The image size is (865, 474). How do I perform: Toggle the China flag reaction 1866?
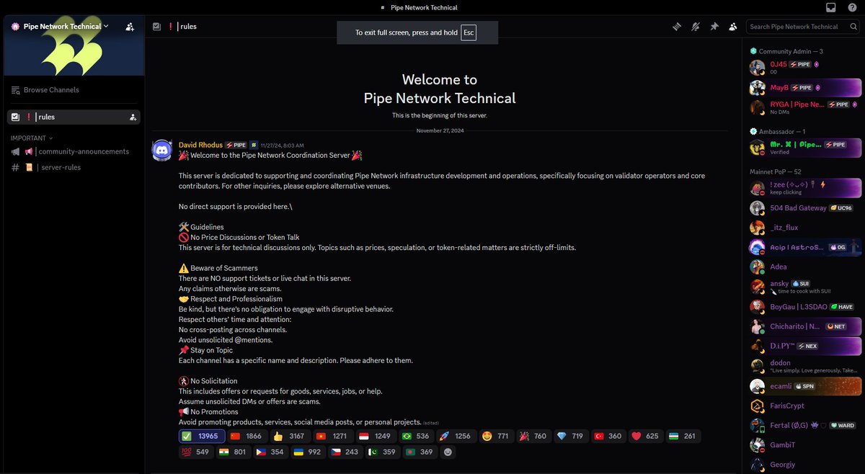(x=246, y=437)
